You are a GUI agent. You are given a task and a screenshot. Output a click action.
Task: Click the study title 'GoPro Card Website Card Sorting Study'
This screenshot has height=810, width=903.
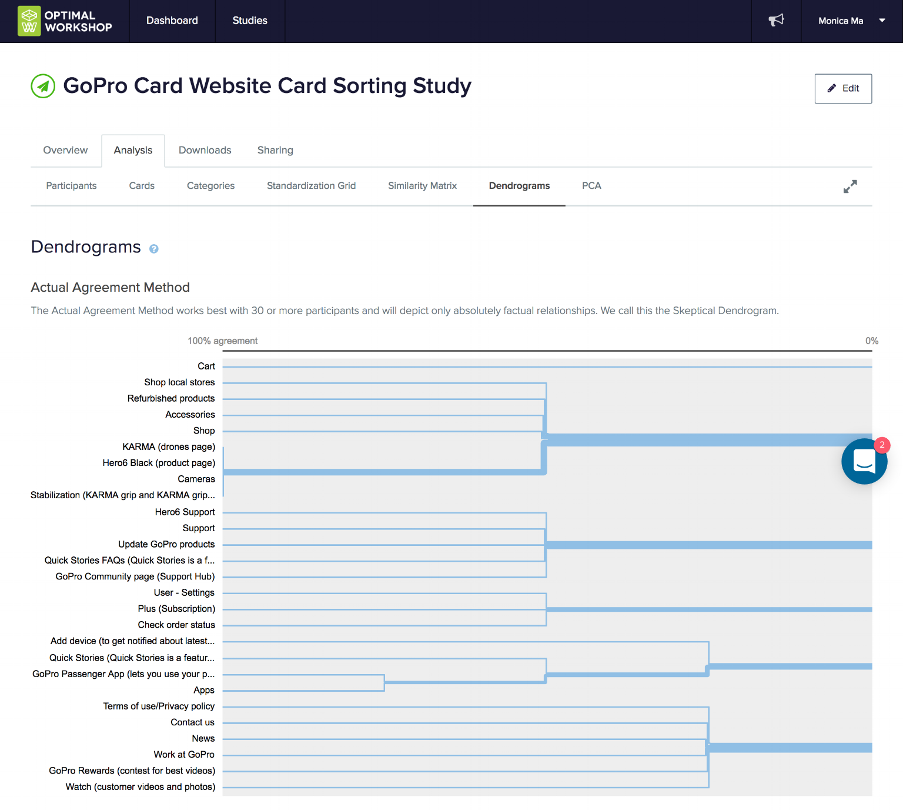click(267, 86)
